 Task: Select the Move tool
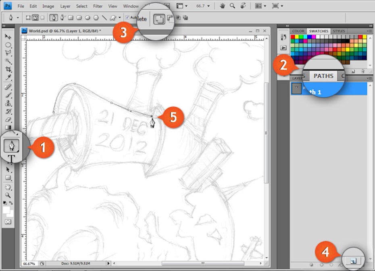(8, 37)
